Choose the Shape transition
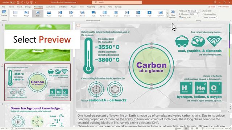 pyautogui.click(x=116, y=14)
